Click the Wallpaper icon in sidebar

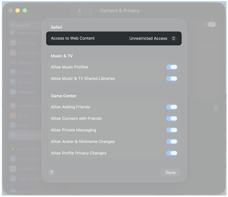(13, 92)
